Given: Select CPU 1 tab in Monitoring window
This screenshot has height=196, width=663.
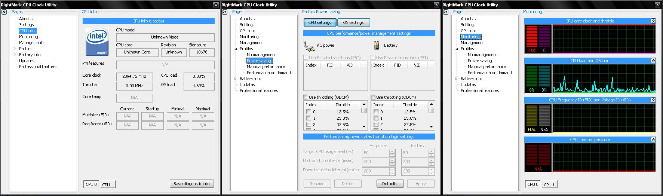Looking at the screenshot, I should 549,185.
